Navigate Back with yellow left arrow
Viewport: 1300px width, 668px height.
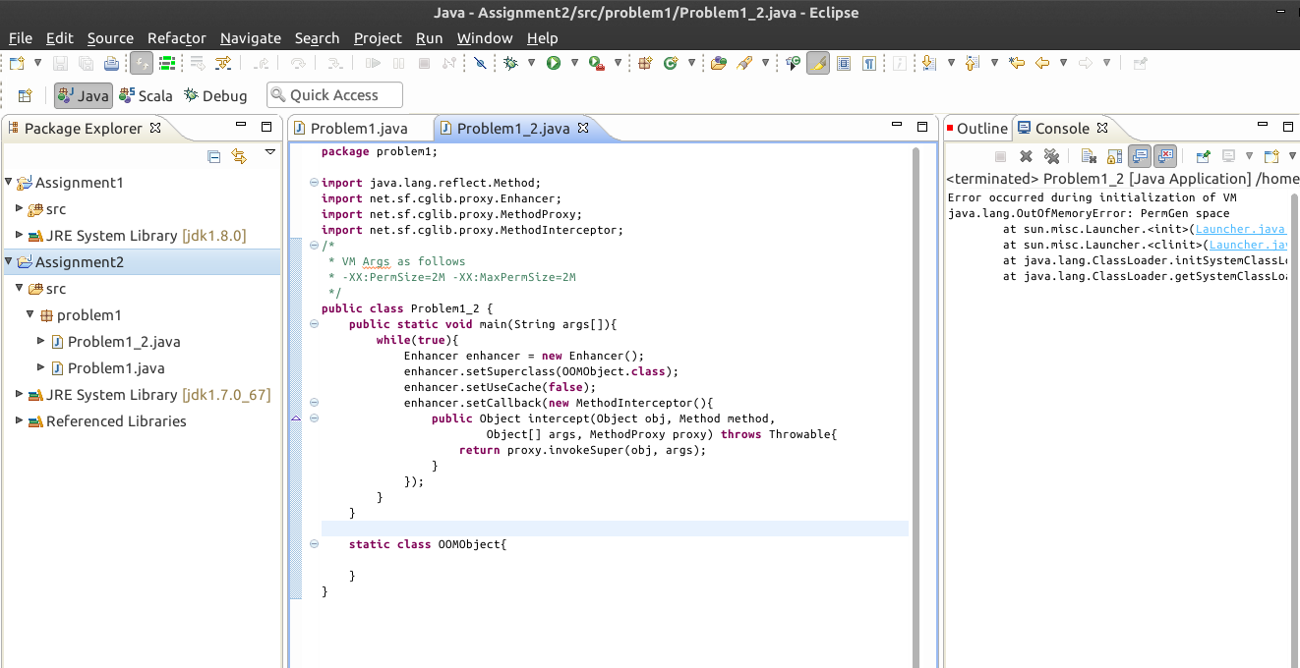click(1042, 63)
